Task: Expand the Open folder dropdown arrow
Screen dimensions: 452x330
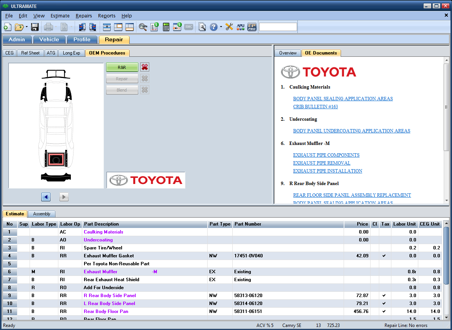Action: [27, 27]
